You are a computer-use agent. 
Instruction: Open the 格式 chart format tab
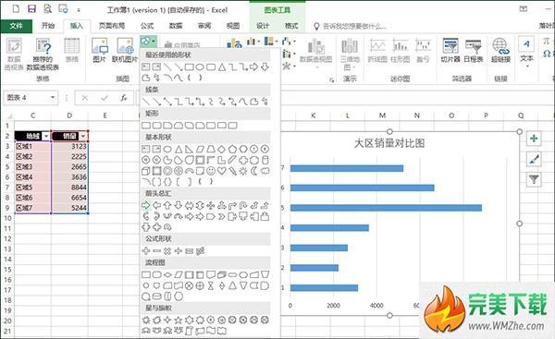291,26
